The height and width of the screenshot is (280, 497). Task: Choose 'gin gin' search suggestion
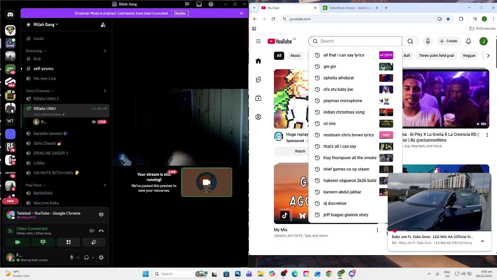click(x=355, y=66)
